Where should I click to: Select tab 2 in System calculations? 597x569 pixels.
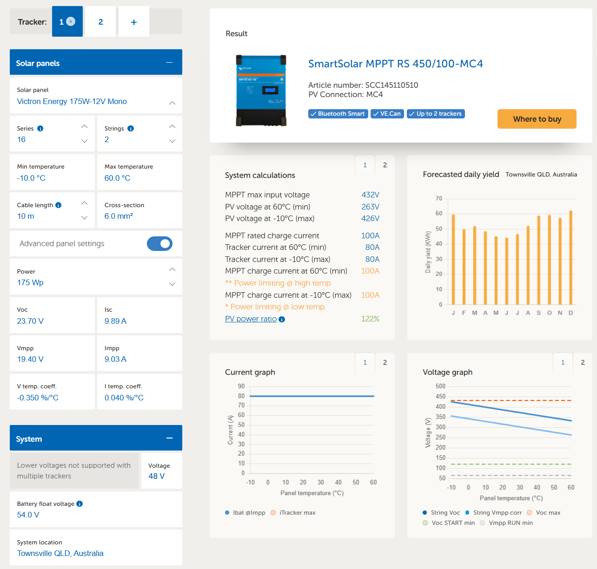tap(385, 165)
